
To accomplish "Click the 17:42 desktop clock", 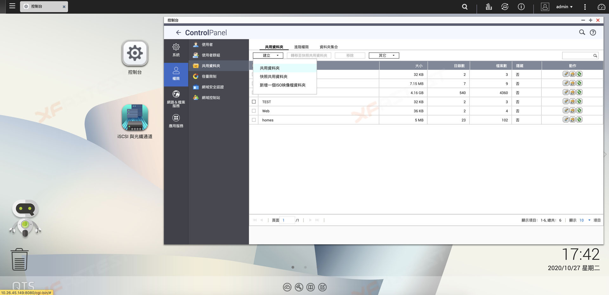I will 580,254.
